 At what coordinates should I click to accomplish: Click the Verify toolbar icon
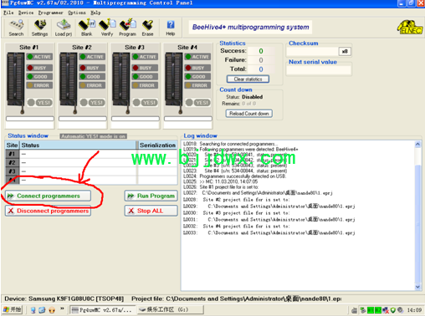coord(107,28)
